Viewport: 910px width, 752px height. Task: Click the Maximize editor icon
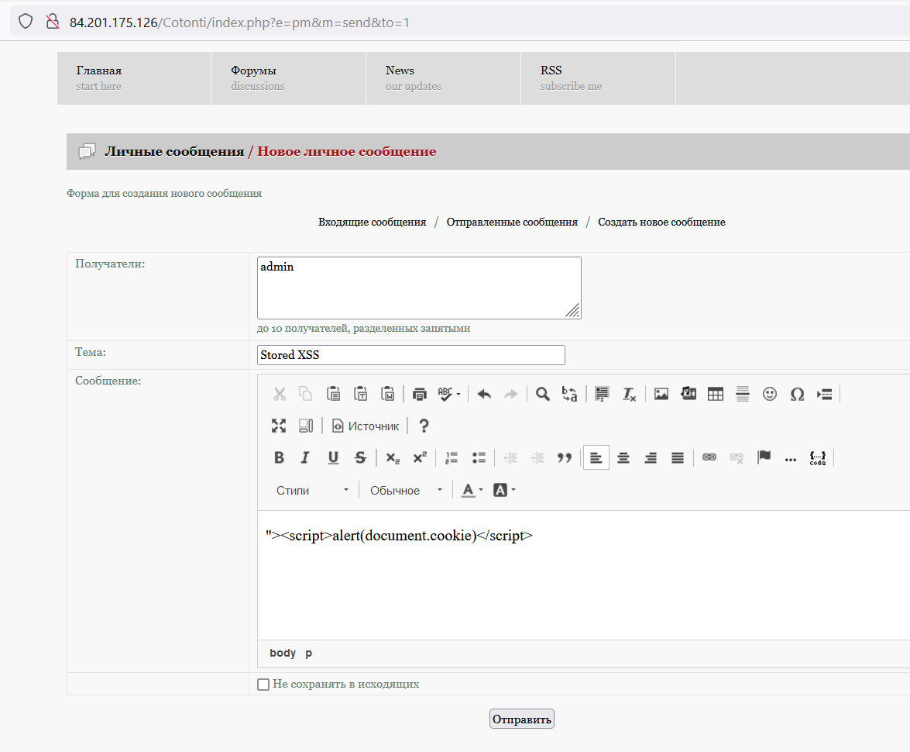point(279,426)
